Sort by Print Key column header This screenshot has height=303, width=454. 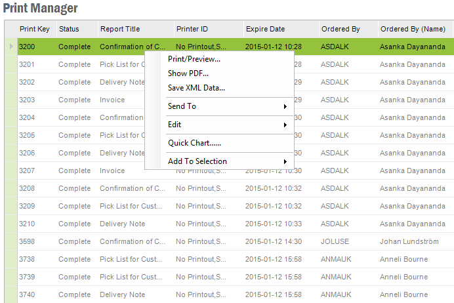pyautogui.click(x=34, y=29)
